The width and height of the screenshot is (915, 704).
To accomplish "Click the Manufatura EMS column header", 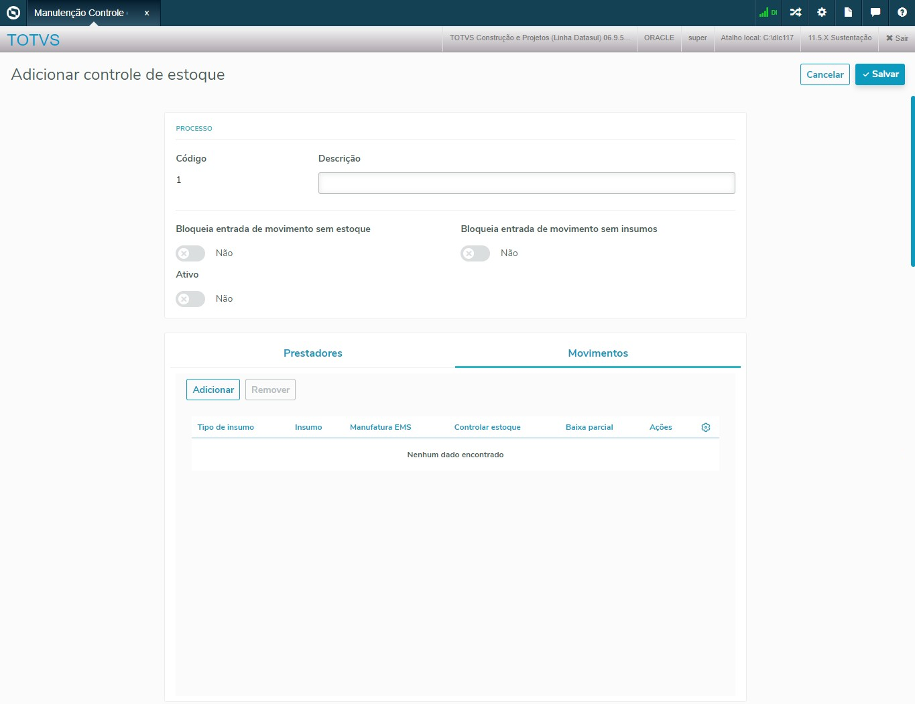I will (x=381, y=427).
